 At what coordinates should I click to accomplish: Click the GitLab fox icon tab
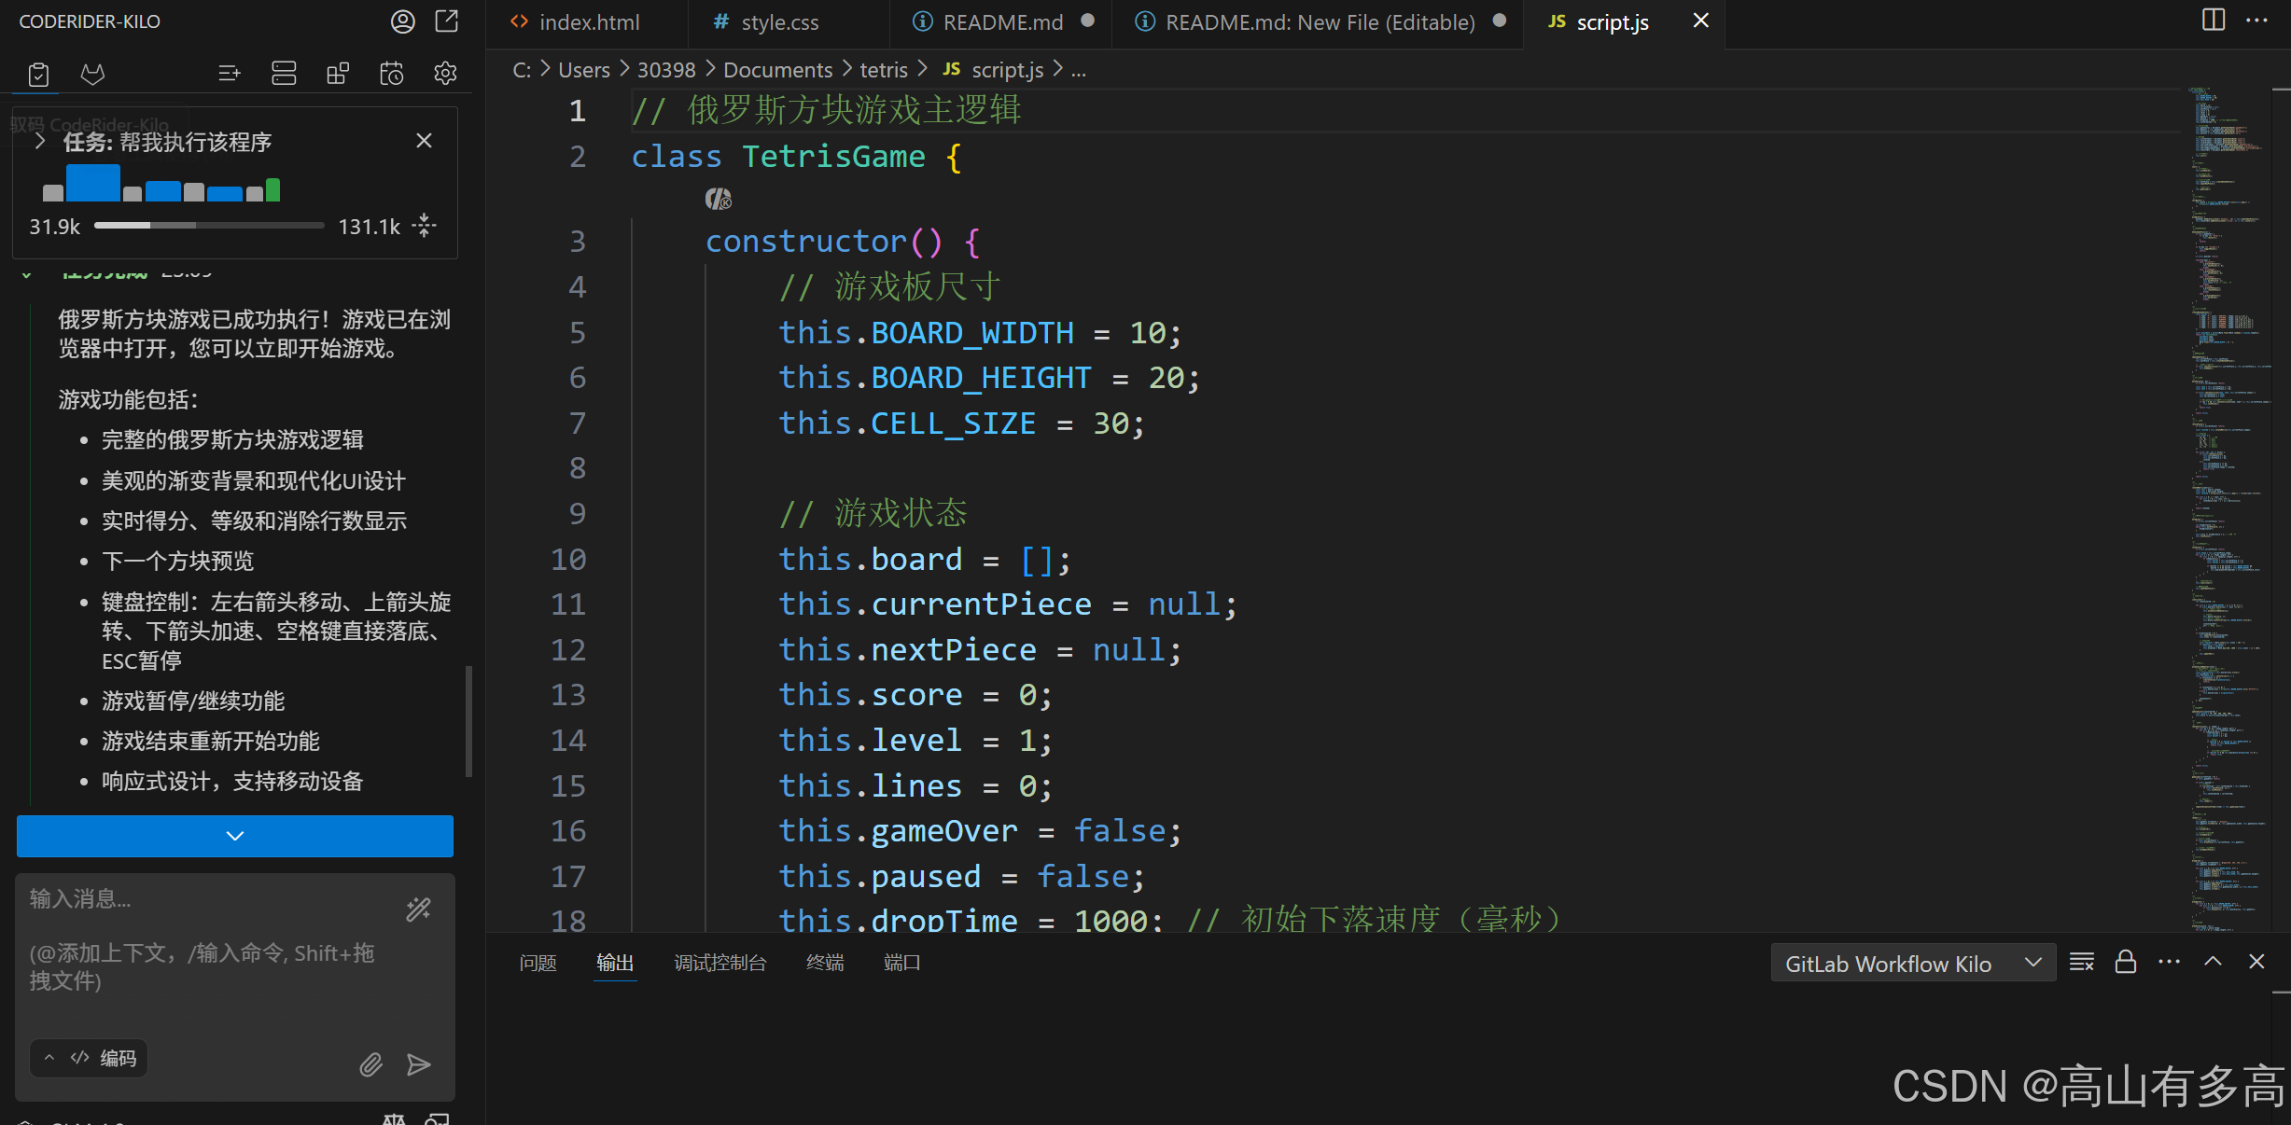(92, 74)
